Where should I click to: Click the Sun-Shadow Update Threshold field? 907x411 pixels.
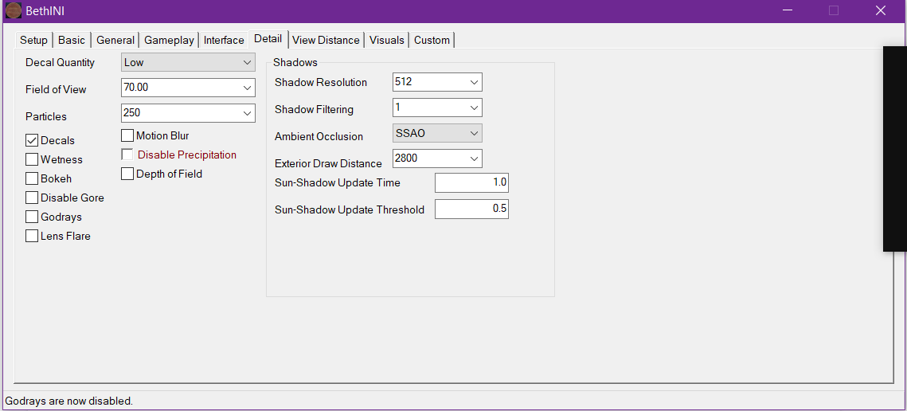(471, 209)
